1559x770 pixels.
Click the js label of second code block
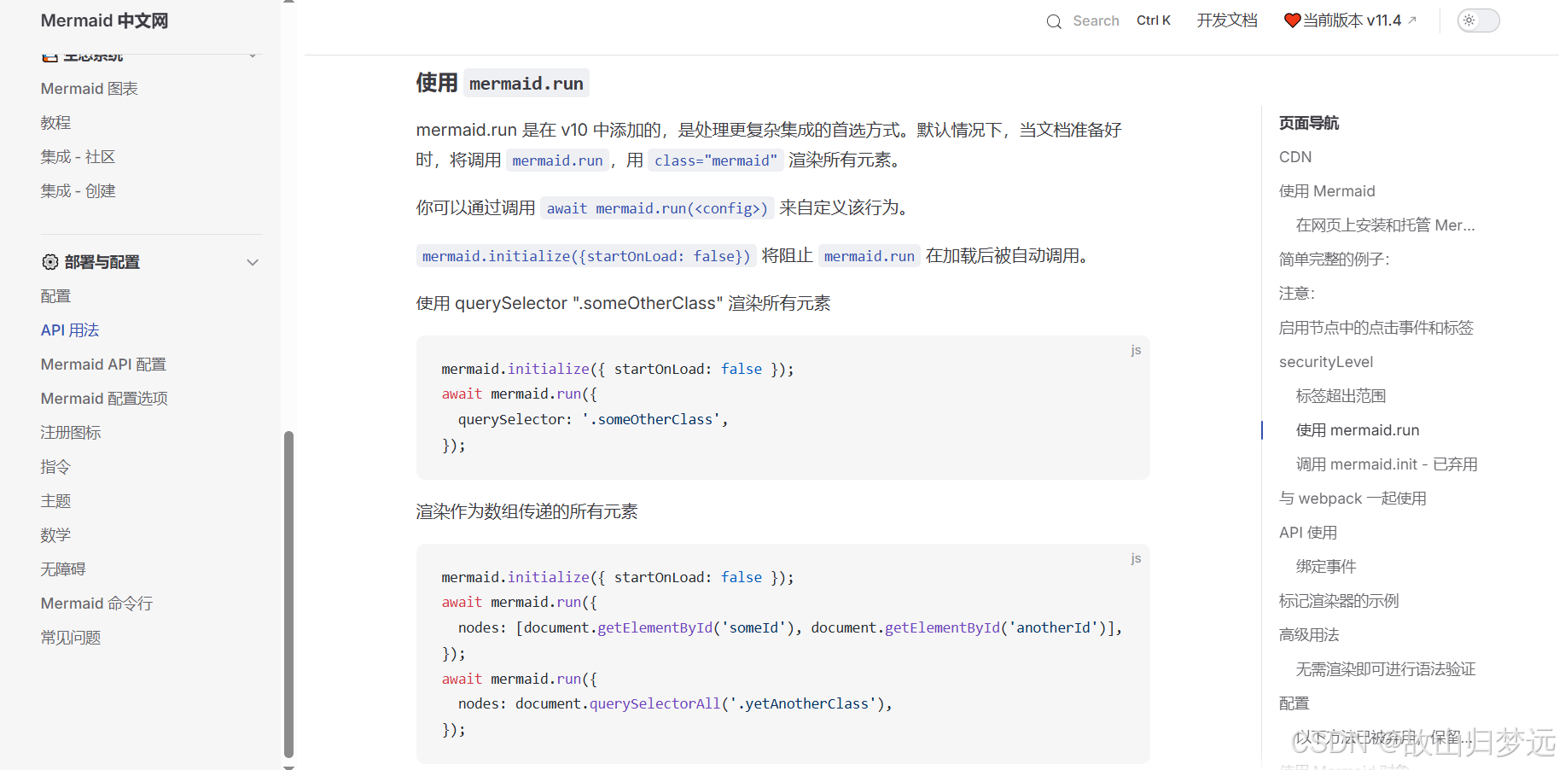(x=1136, y=558)
